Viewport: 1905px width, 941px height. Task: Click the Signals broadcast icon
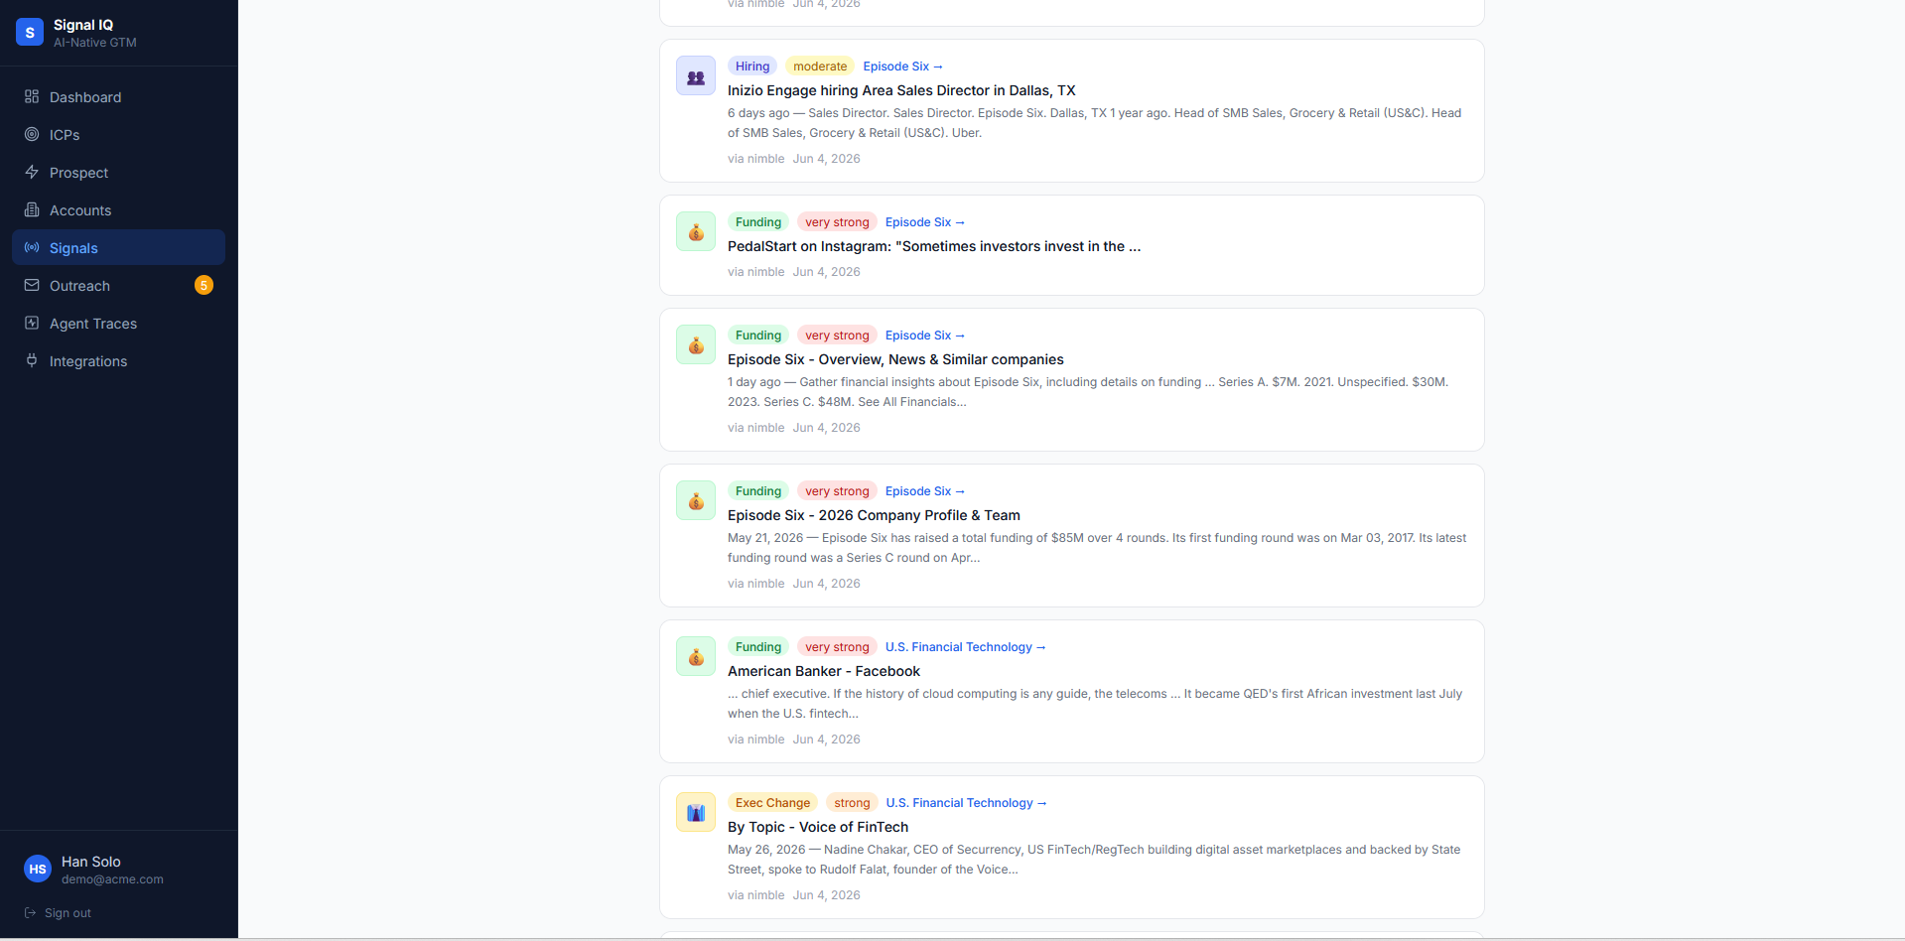pos(32,247)
